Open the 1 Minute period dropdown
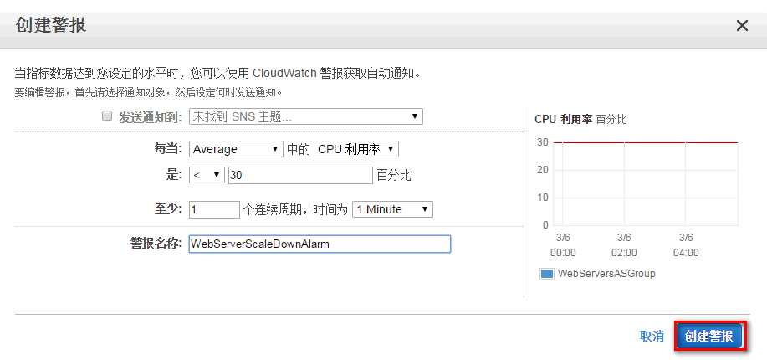The image size is (767, 360). (x=392, y=209)
